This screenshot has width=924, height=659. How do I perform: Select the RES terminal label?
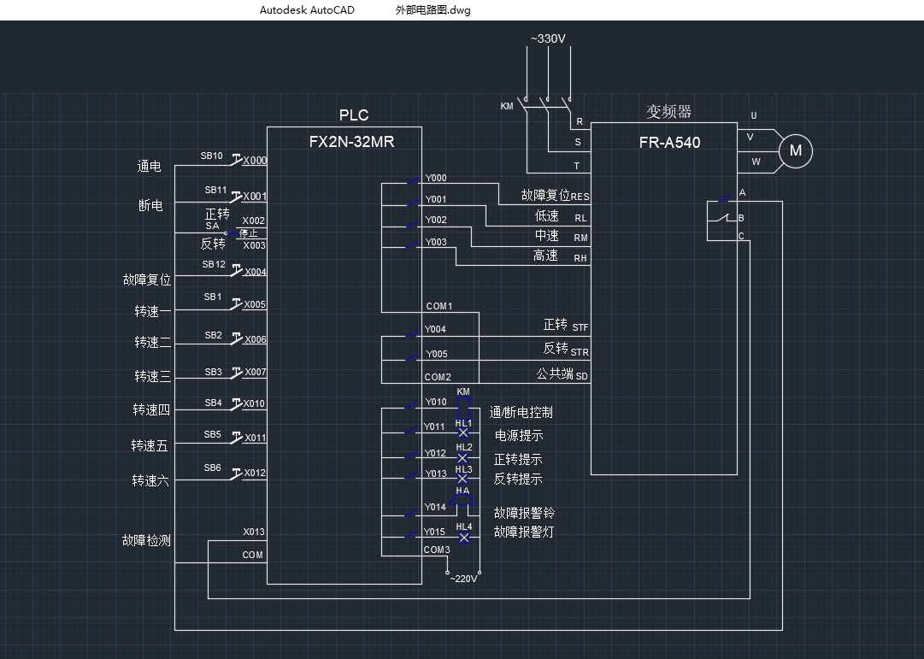pos(580,197)
